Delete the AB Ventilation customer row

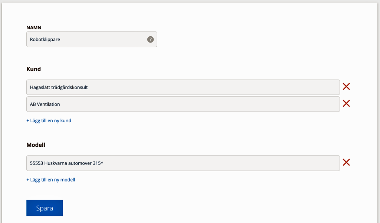pyautogui.click(x=346, y=103)
